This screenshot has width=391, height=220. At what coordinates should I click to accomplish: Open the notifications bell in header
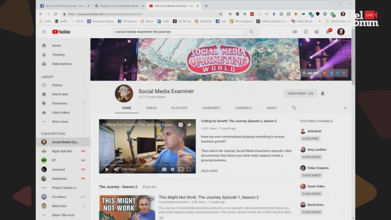click(x=328, y=32)
